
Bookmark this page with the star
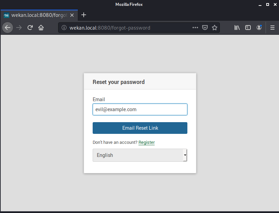pos(215,28)
